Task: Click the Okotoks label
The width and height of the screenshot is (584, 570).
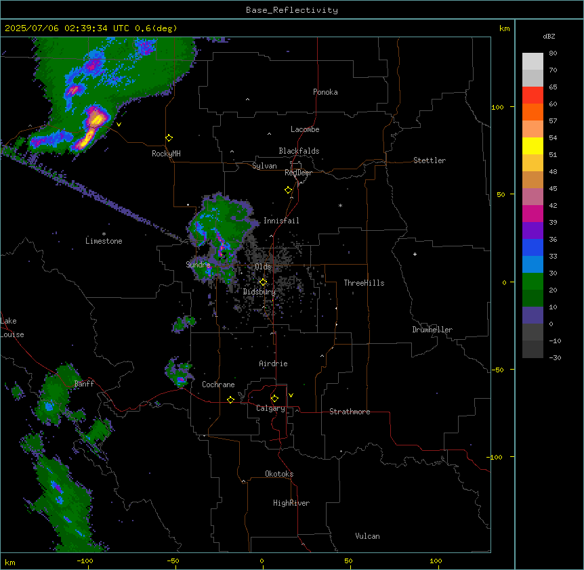Action: click(279, 474)
